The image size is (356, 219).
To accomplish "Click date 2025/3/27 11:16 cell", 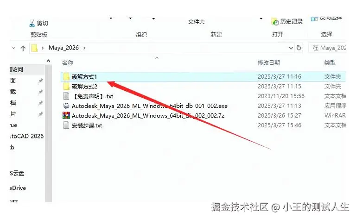I will [x=279, y=77].
